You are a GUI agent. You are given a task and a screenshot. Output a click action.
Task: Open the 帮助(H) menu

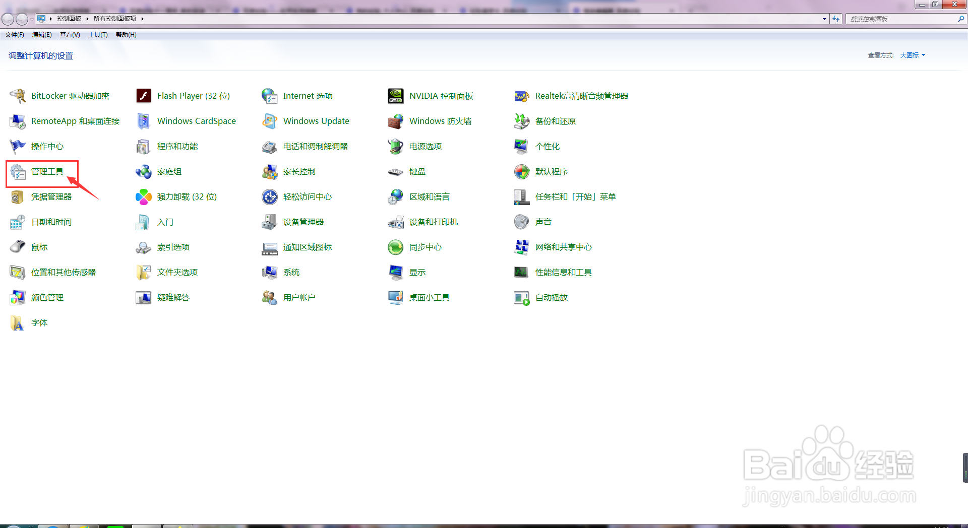(126, 35)
